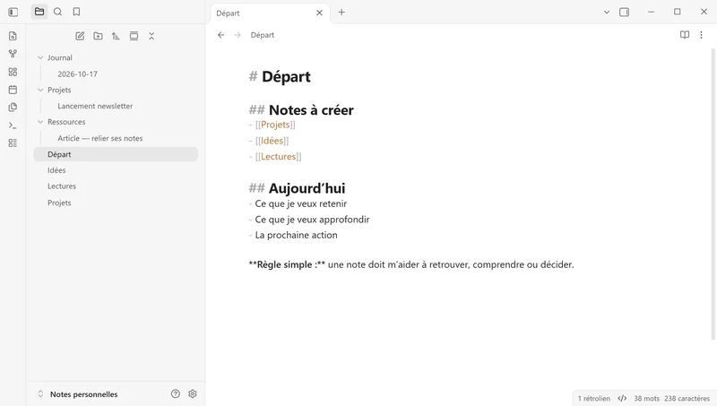Follow the [[Projets]] link
The height and width of the screenshot is (406, 717).
click(x=275, y=125)
